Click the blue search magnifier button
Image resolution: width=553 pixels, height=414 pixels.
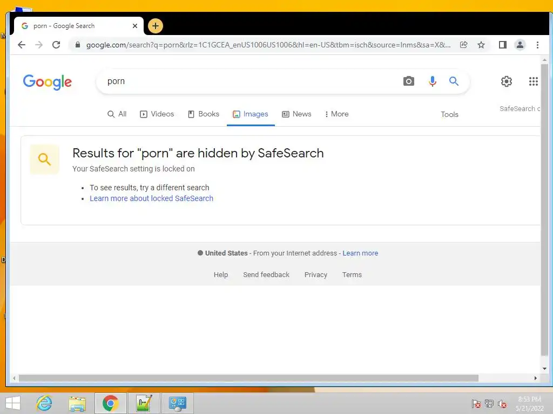(x=454, y=81)
